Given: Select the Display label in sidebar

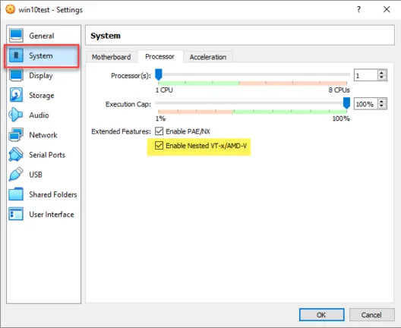Looking at the screenshot, I should point(41,76).
